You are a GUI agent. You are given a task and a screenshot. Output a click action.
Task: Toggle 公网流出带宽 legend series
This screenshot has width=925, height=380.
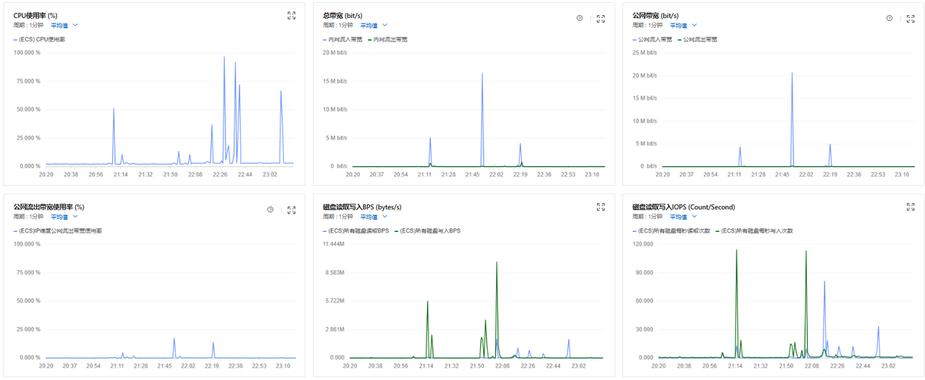point(697,39)
